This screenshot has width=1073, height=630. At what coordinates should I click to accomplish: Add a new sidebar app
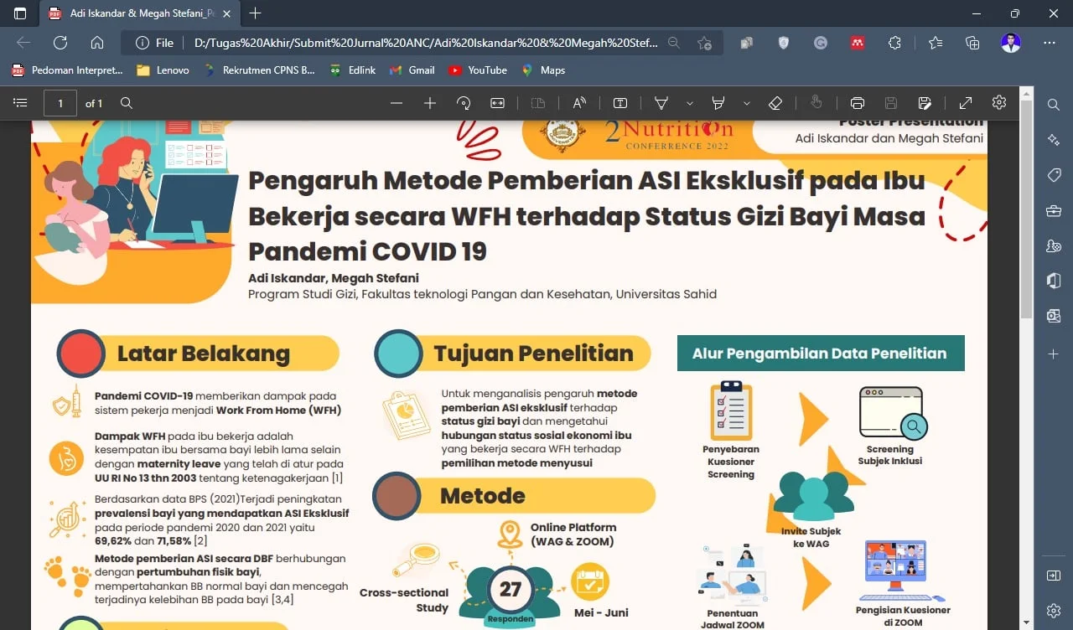1054,354
